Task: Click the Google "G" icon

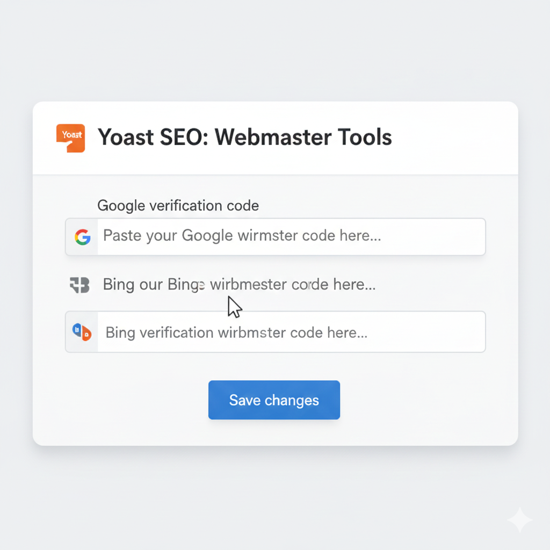Action: [x=82, y=237]
